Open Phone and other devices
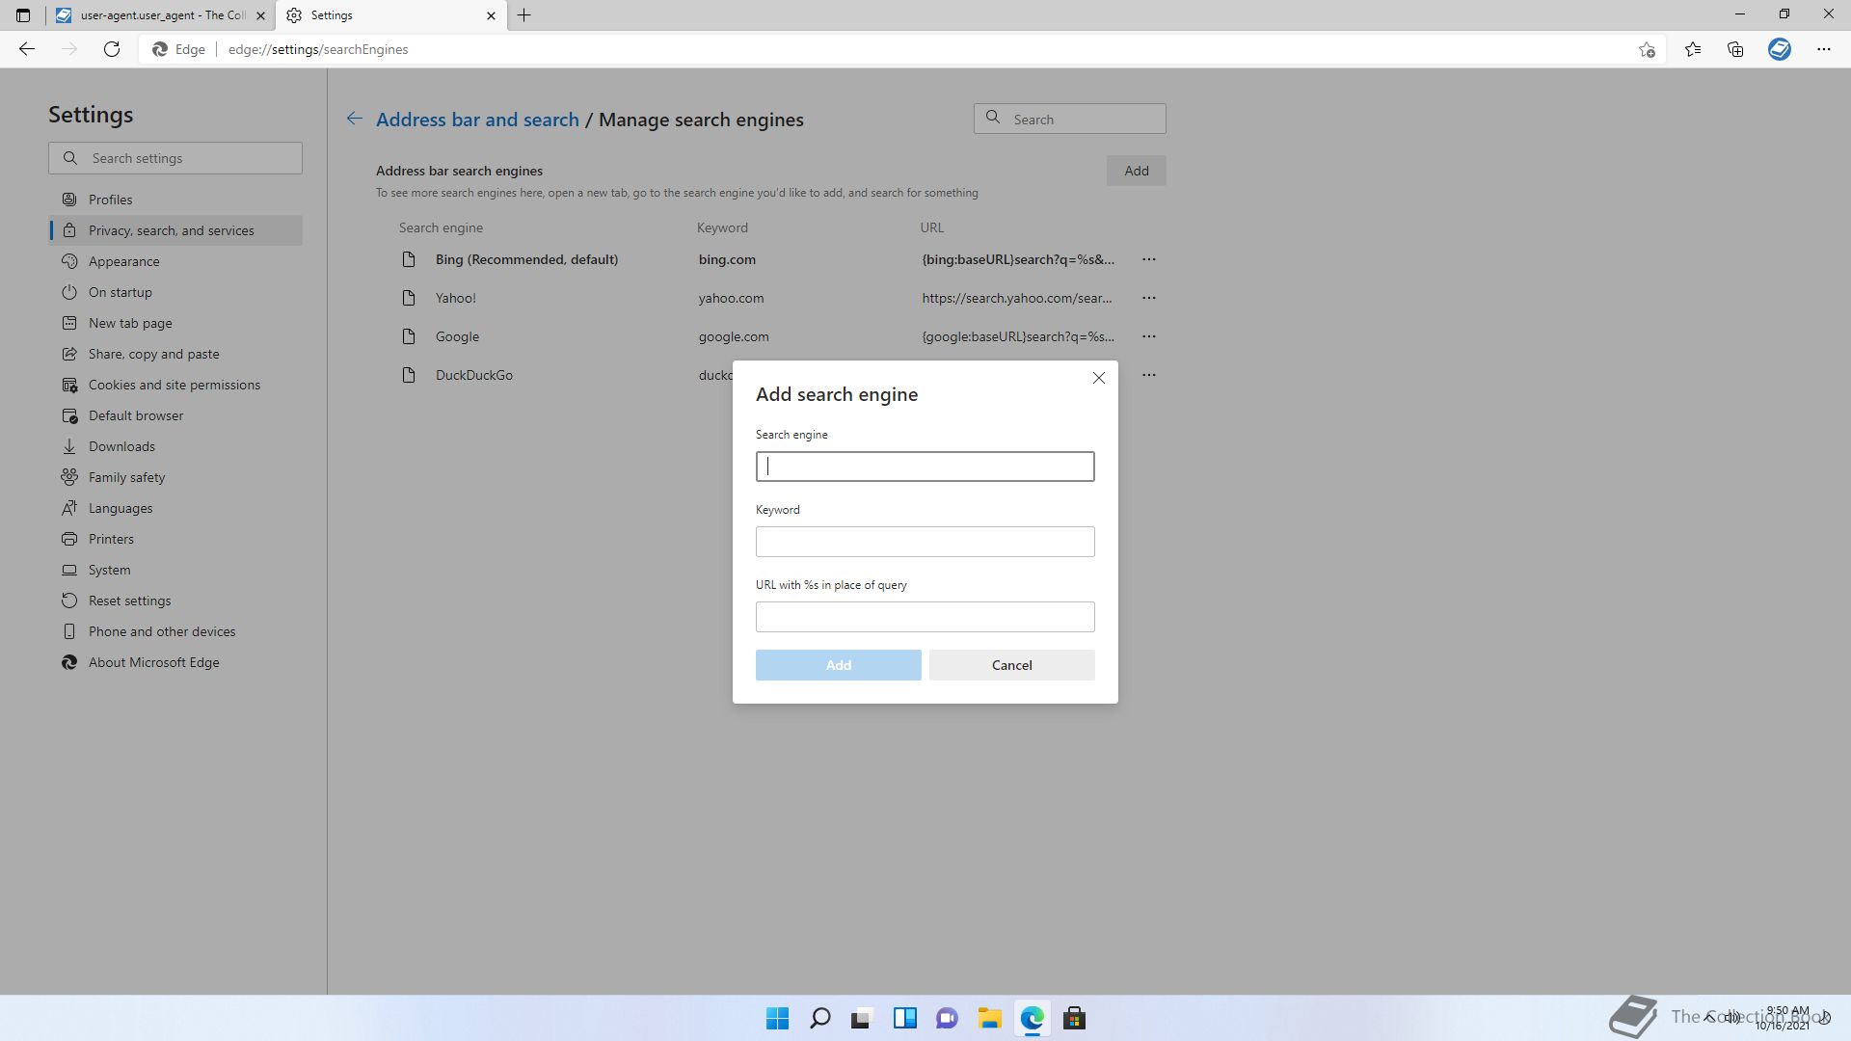This screenshot has width=1851, height=1041. (x=175, y=631)
